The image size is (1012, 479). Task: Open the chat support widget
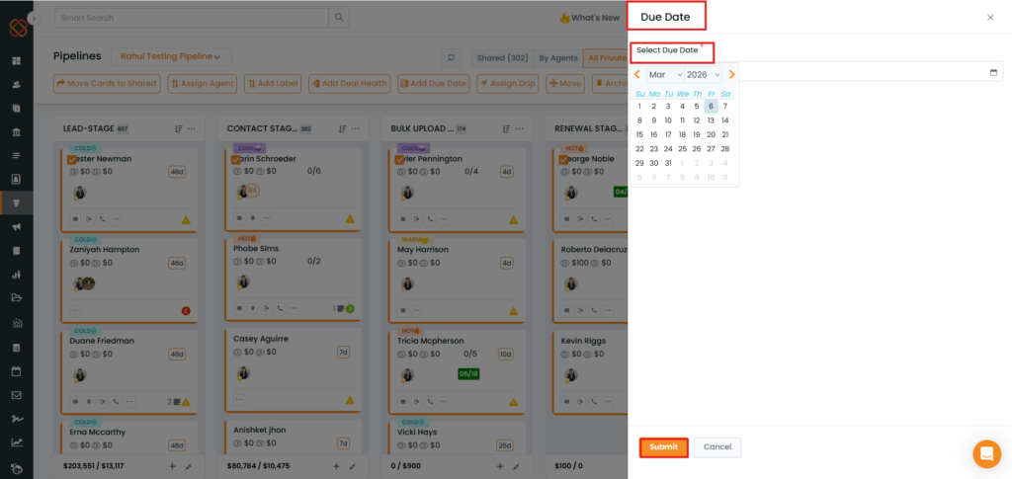point(986,453)
